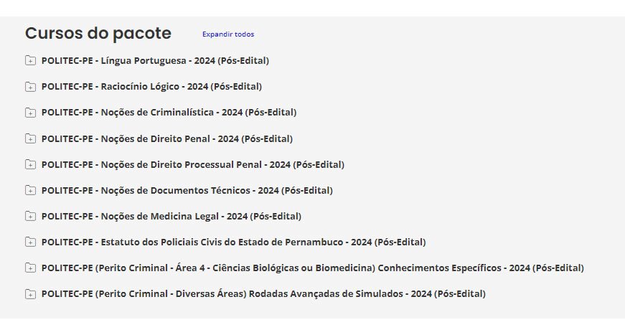The width and height of the screenshot is (625, 335).
Task: Expand Conhecimentos Específicos Área 4 plus icon
Action: point(30,268)
